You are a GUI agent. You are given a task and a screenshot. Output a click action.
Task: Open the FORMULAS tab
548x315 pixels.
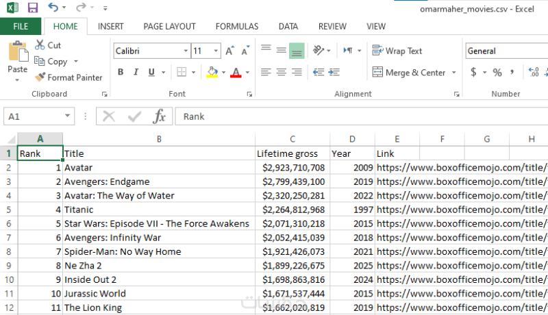[237, 27]
